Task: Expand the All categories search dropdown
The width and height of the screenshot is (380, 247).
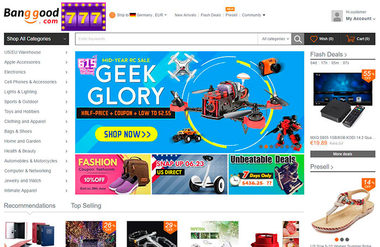Action: click(275, 39)
